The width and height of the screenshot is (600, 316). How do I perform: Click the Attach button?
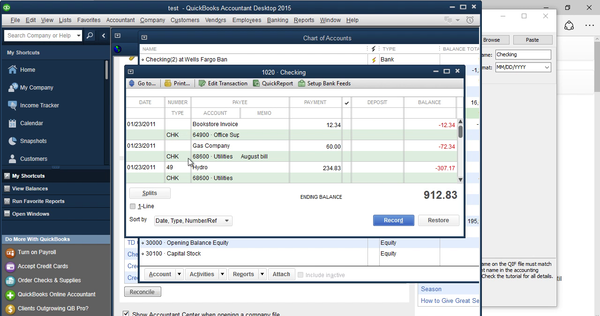281,274
